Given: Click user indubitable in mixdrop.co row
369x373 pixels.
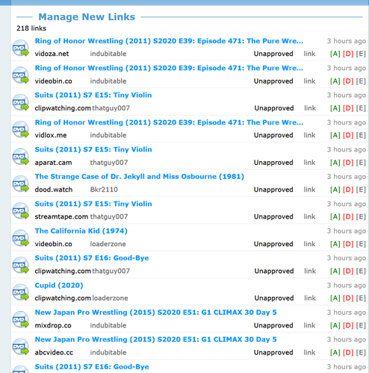Looking at the screenshot, I should 108,325.
